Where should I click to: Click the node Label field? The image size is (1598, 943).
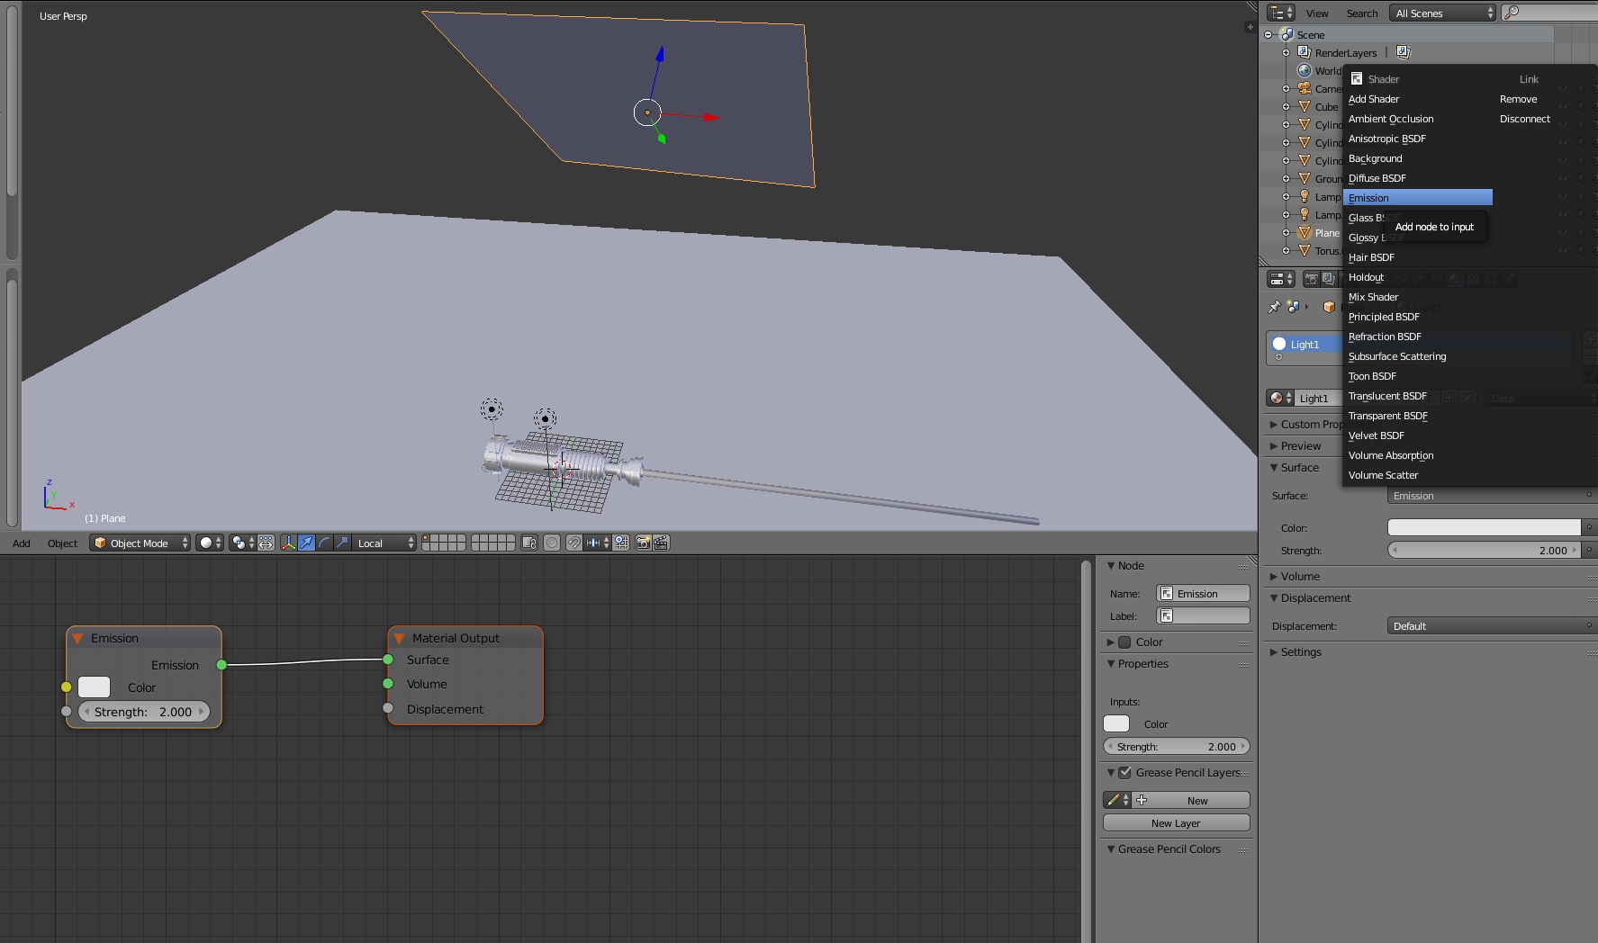(x=1204, y=616)
